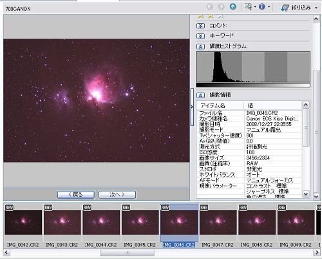Set second star rating
Image resolution: width=322 pixels, height=259 pixels.
click(x=211, y=16)
